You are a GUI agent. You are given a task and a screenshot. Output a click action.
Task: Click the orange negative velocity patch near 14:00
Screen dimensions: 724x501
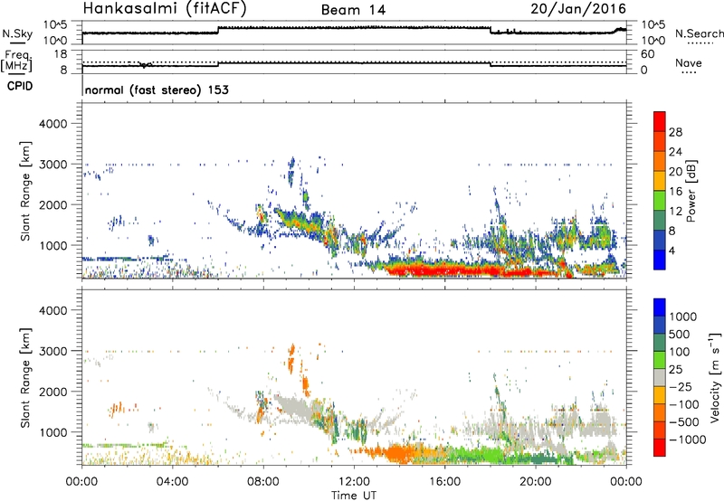(399, 453)
